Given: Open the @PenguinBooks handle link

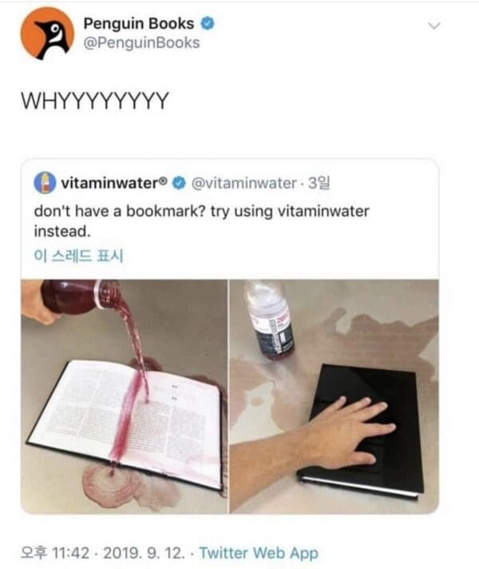Looking at the screenshot, I should point(142,43).
